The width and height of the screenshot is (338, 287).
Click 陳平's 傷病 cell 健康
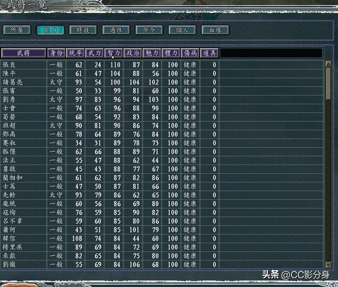point(190,73)
